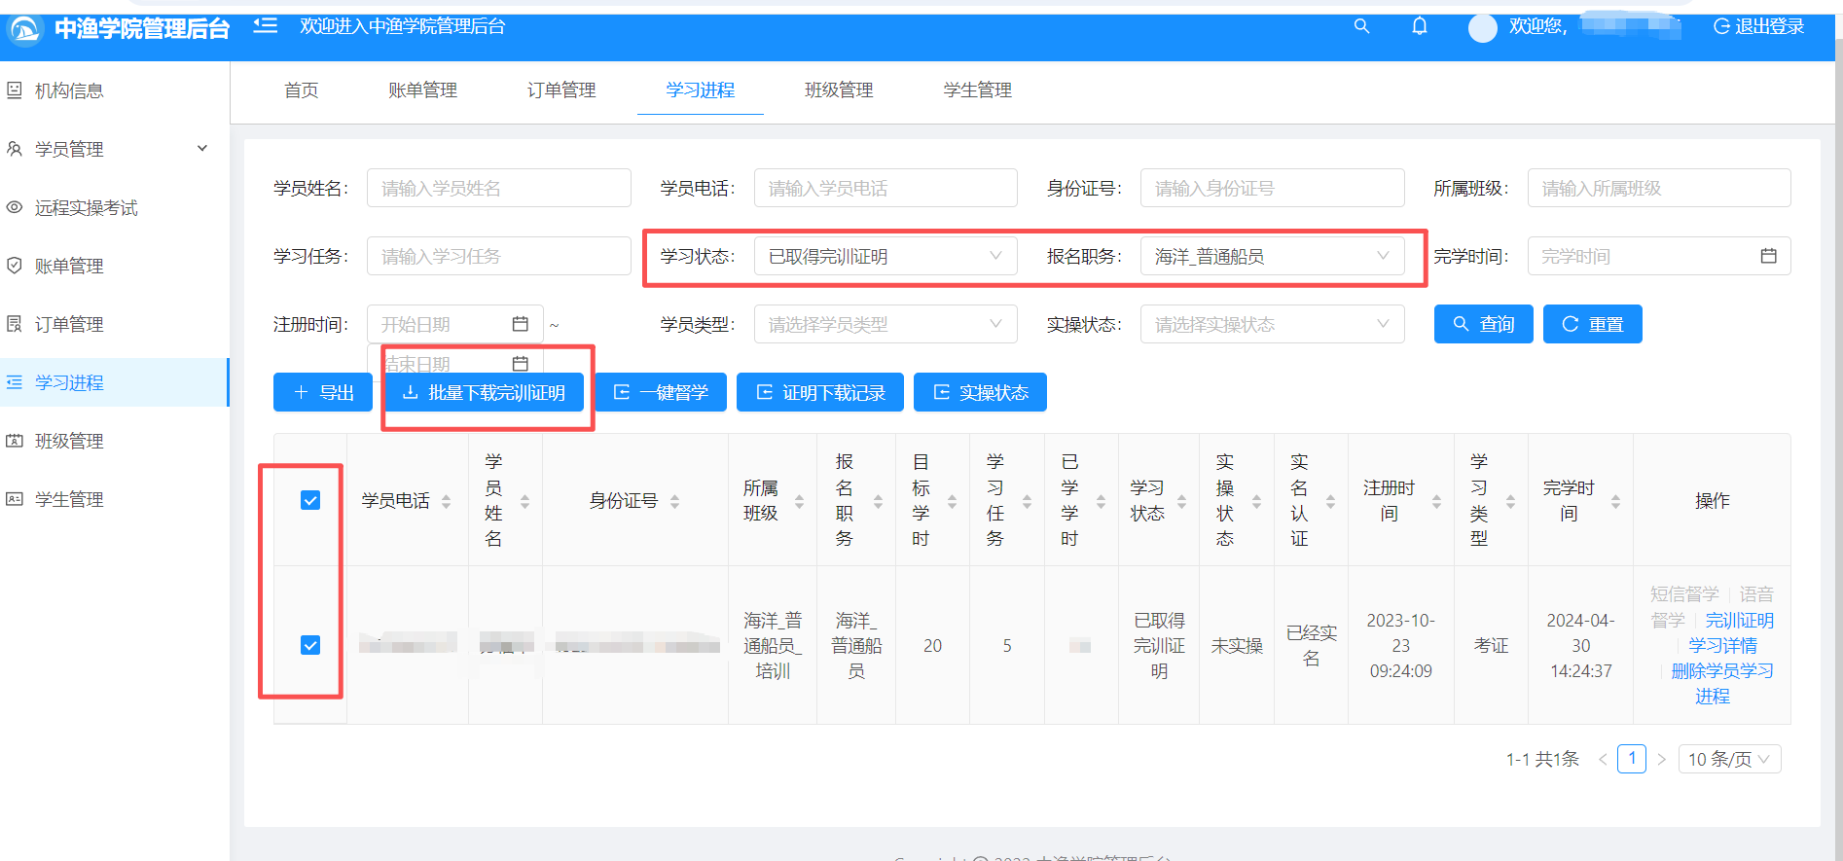Image resolution: width=1843 pixels, height=861 pixels.
Task: Open the 学员类型 dropdown
Action: (885, 324)
